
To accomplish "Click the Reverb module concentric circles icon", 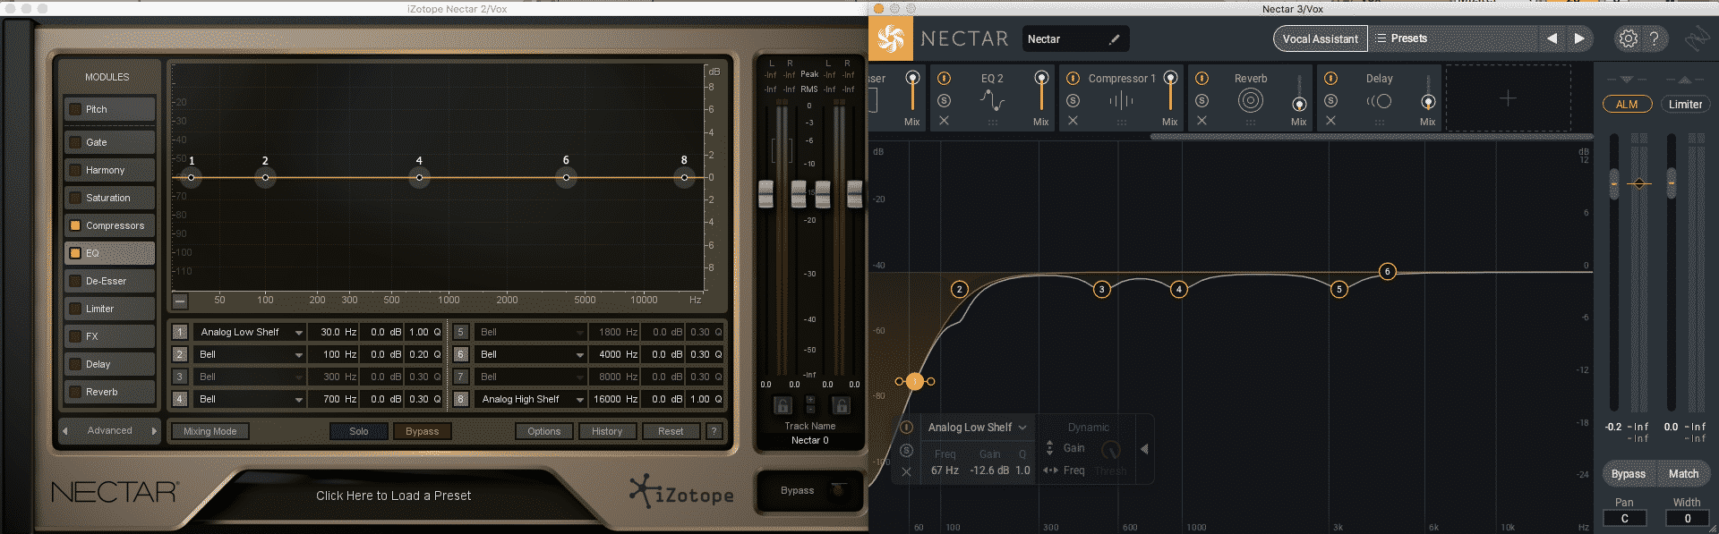I will tap(1251, 100).
